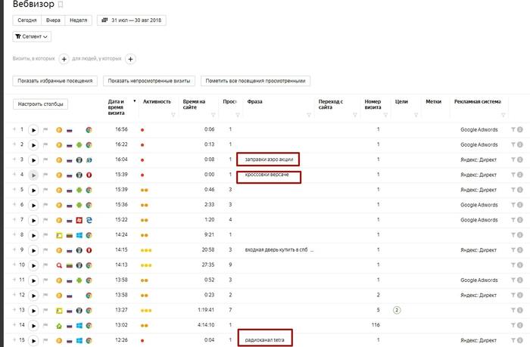Click Показать непросмотренные визиты button
Image resolution: width=530 pixels, height=347 pixels.
click(149, 81)
